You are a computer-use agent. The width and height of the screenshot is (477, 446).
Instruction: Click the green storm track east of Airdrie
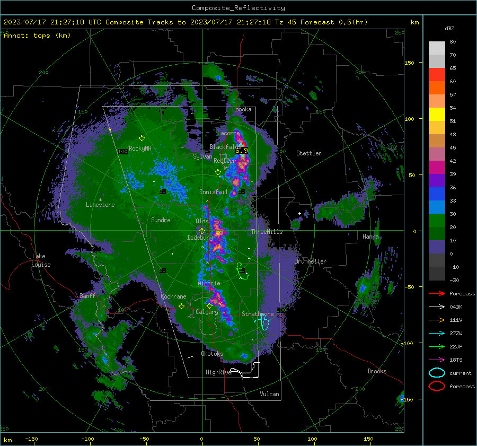pyautogui.click(x=242, y=270)
